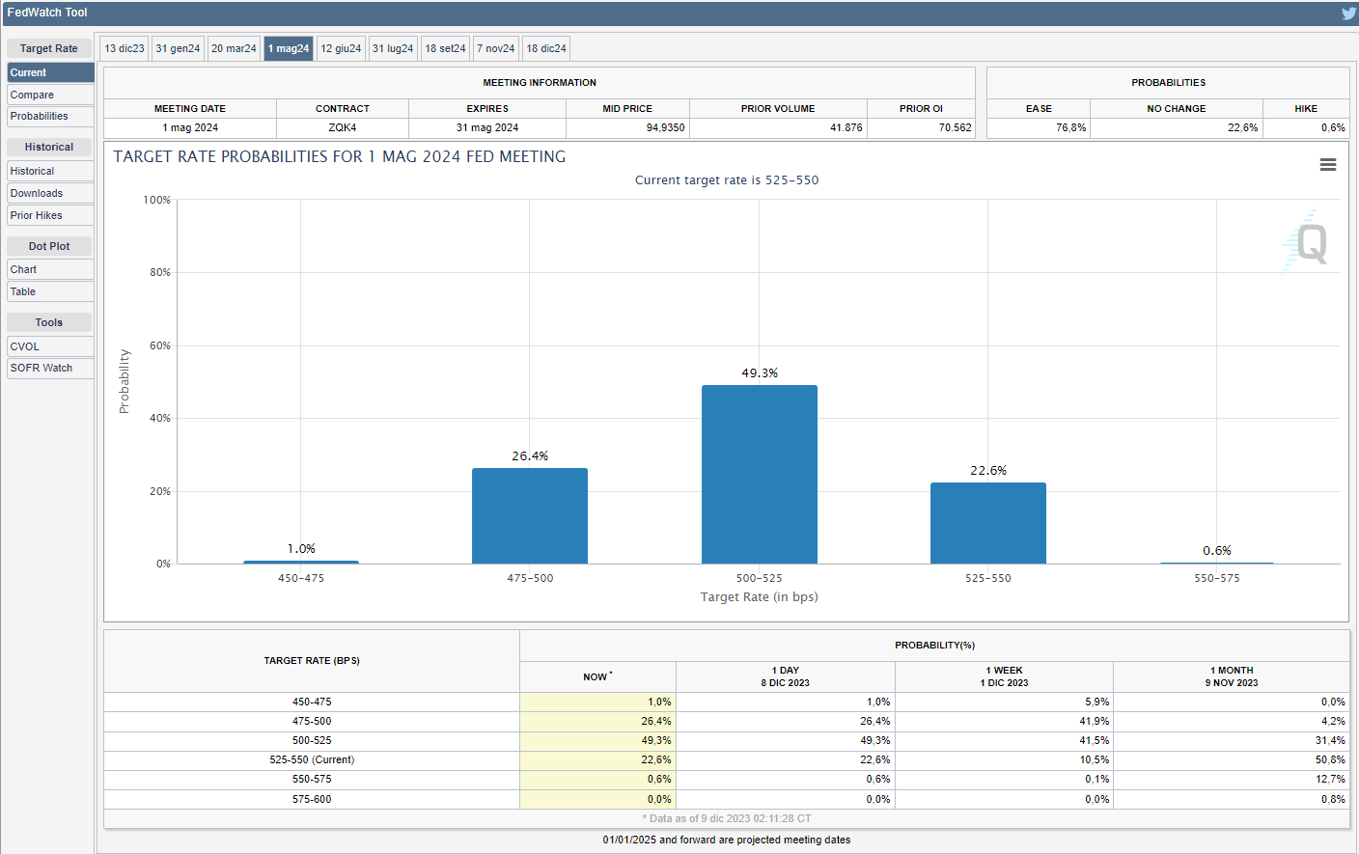Click the 41,9% value in 1 WEEK column

[1095, 721]
